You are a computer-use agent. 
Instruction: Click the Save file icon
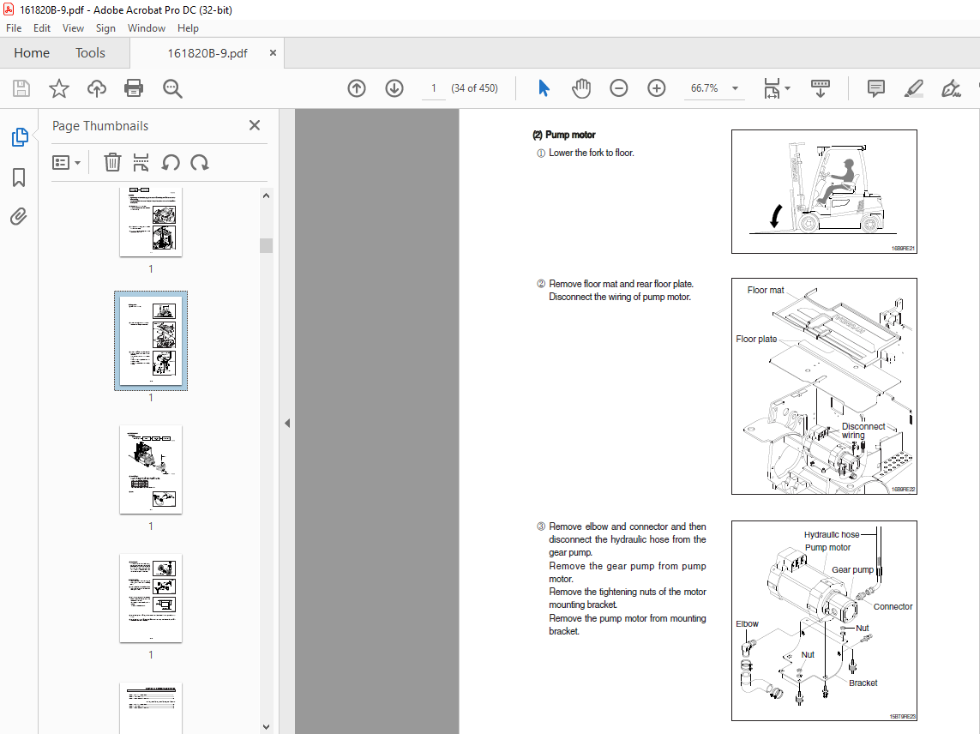pos(21,88)
